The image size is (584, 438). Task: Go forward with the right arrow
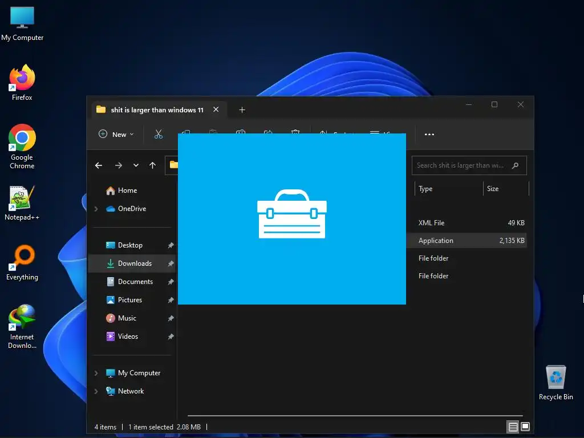tap(119, 165)
